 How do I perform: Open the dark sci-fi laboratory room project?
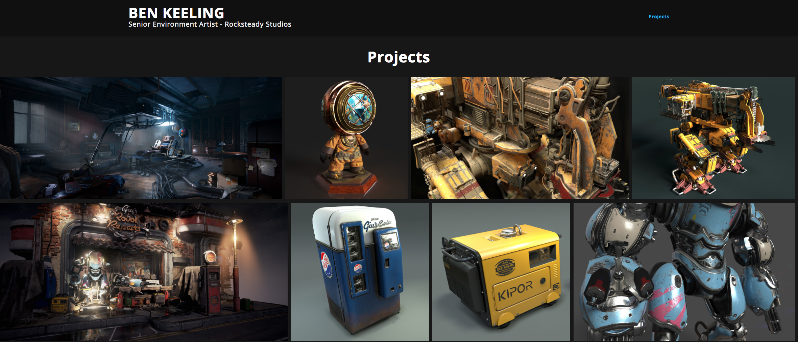tap(141, 138)
